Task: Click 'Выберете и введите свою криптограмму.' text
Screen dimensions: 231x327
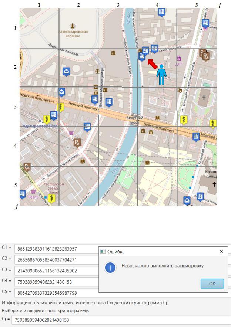Action: pos(45,311)
